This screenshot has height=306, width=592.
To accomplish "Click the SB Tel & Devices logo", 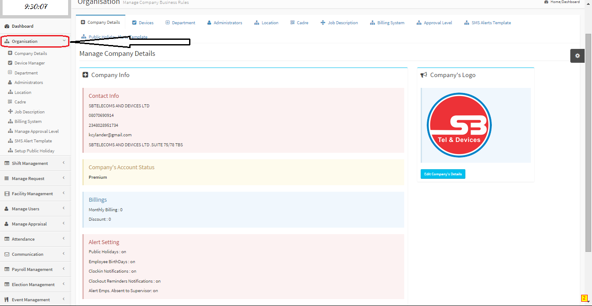I will (459, 125).
